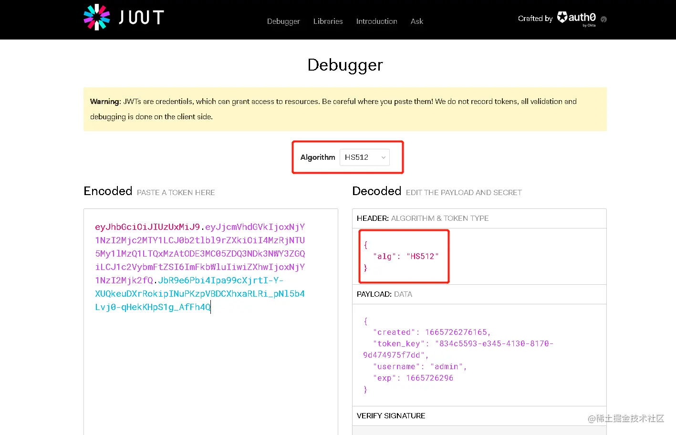Click the red header segment of encoded token

pyautogui.click(x=147, y=227)
